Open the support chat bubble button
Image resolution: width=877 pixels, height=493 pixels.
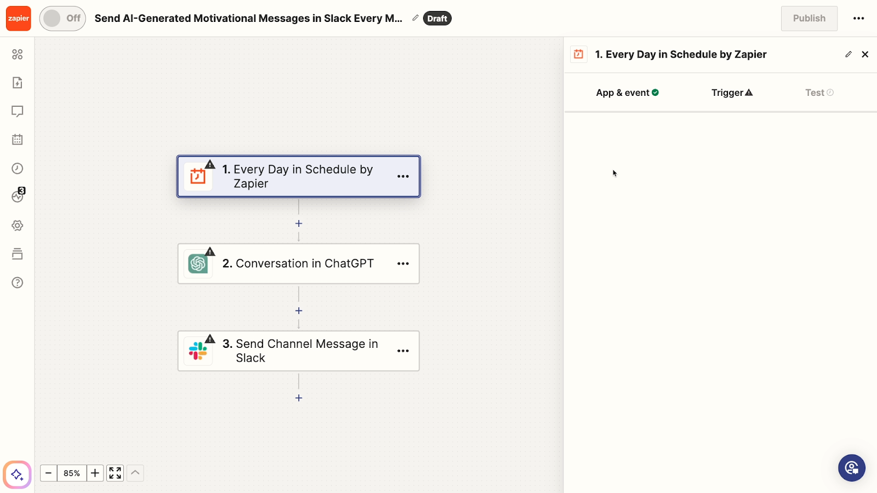click(x=852, y=468)
